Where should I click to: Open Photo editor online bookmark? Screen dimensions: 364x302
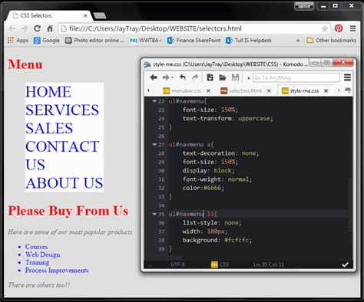[94, 41]
